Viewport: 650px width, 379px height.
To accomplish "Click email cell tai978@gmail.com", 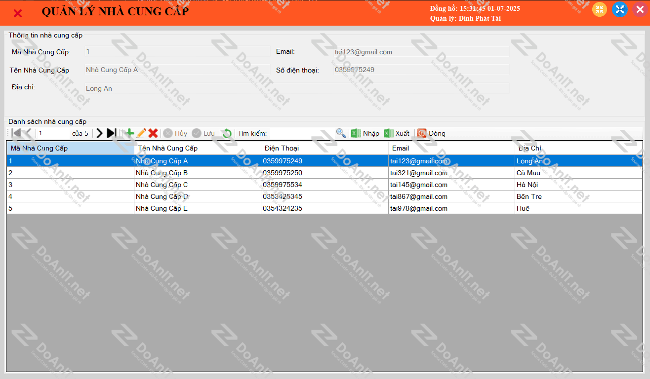I will 451,208.
